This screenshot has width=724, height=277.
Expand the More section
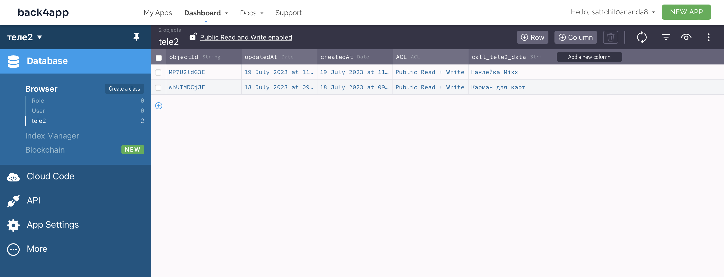37,249
